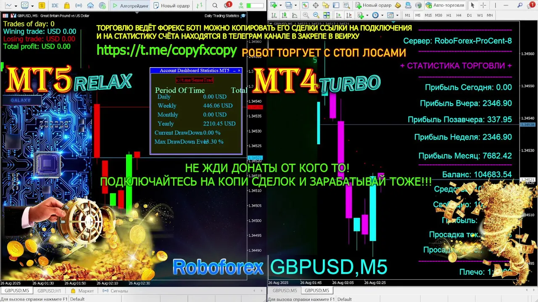Open MT4 chat notification with badge
Screen dimensions: 538x302
point(532,5)
